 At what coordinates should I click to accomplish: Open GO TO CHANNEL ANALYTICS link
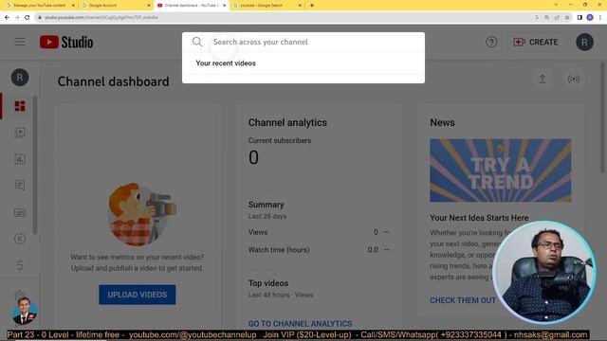pos(300,324)
